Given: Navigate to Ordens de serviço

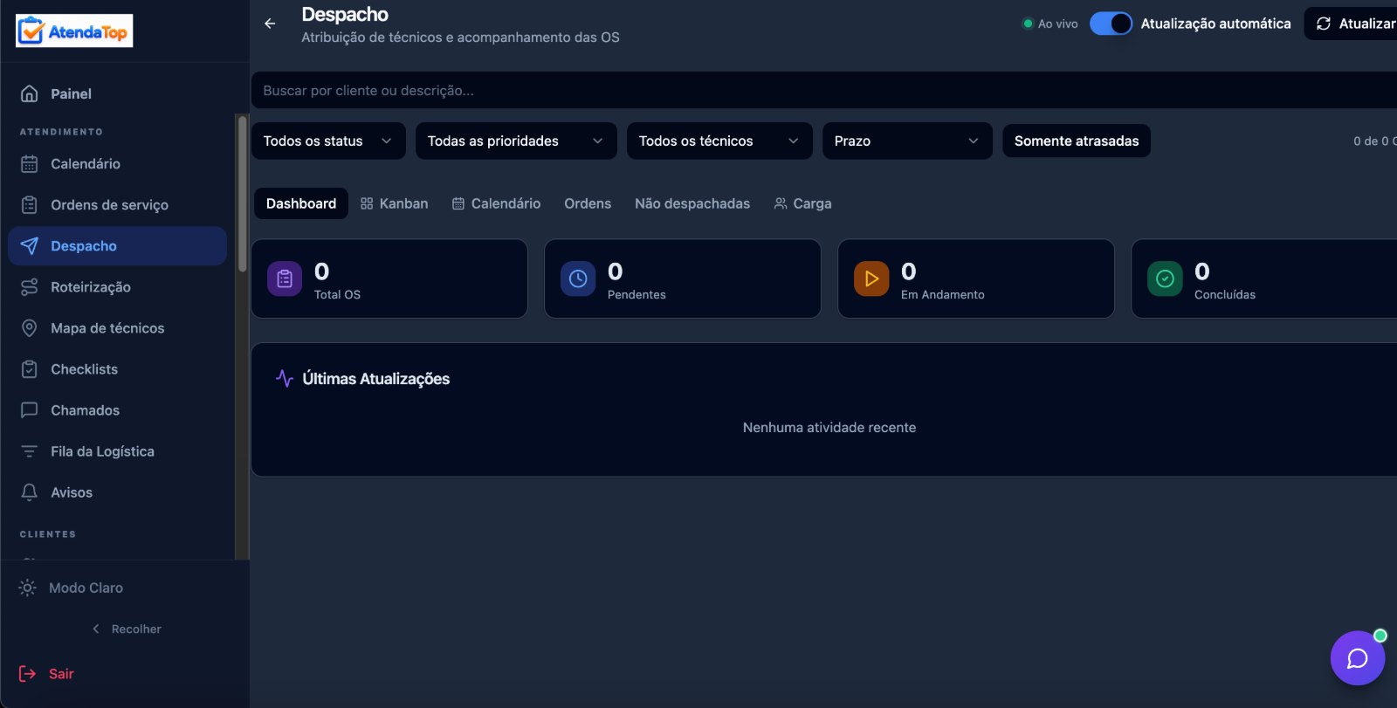Looking at the screenshot, I should (x=118, y=204).
